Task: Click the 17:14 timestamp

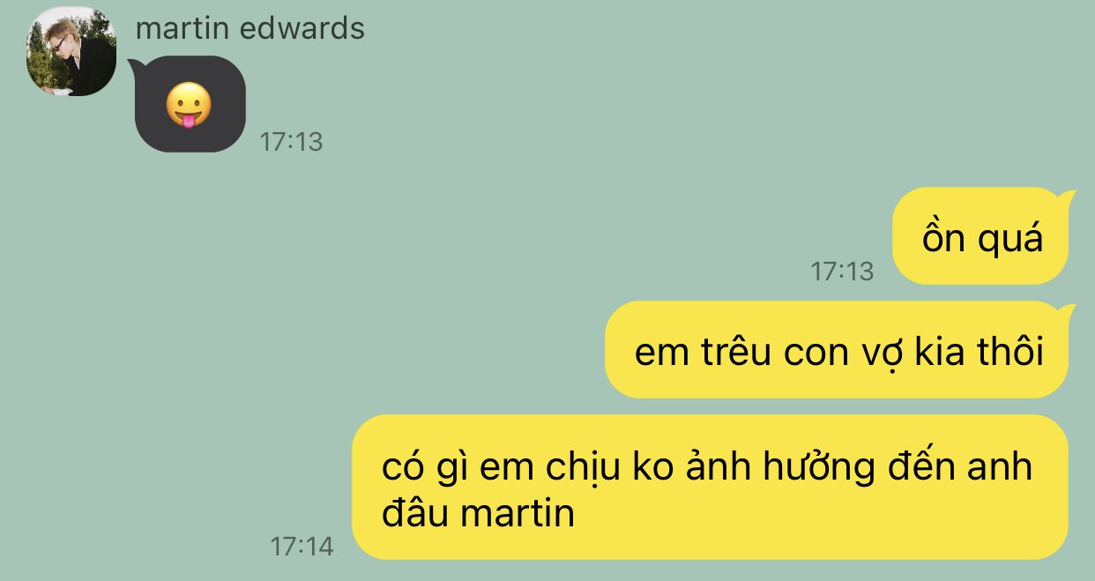Action: (302, 547)
